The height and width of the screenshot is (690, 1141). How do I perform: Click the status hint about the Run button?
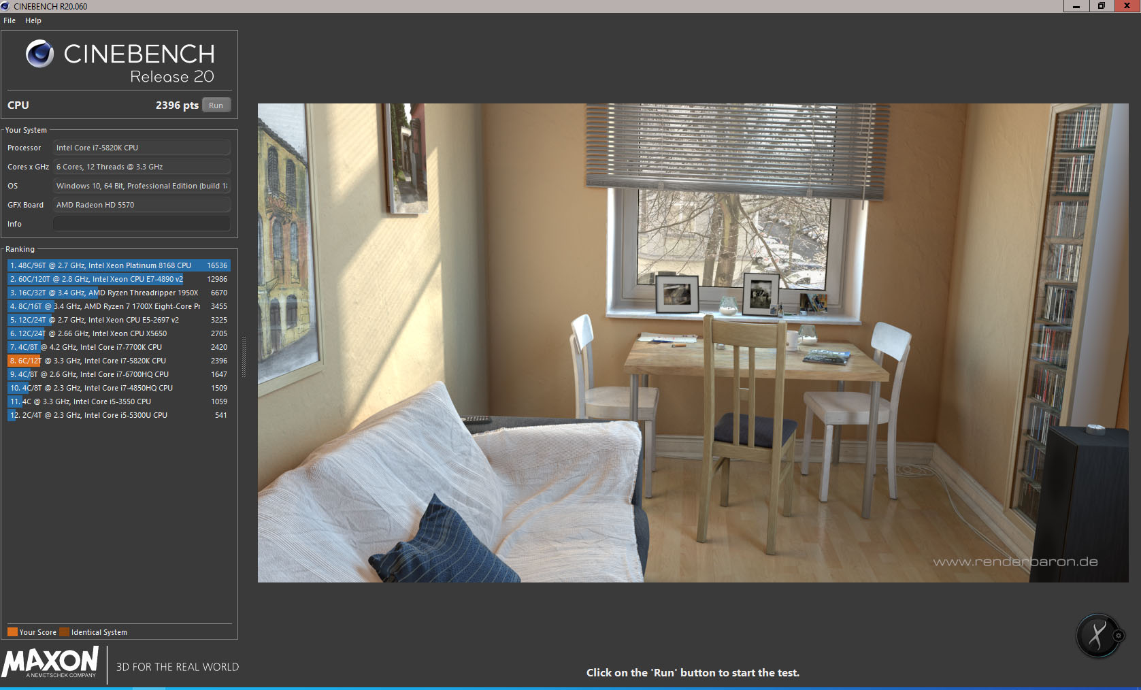[693, 672]
